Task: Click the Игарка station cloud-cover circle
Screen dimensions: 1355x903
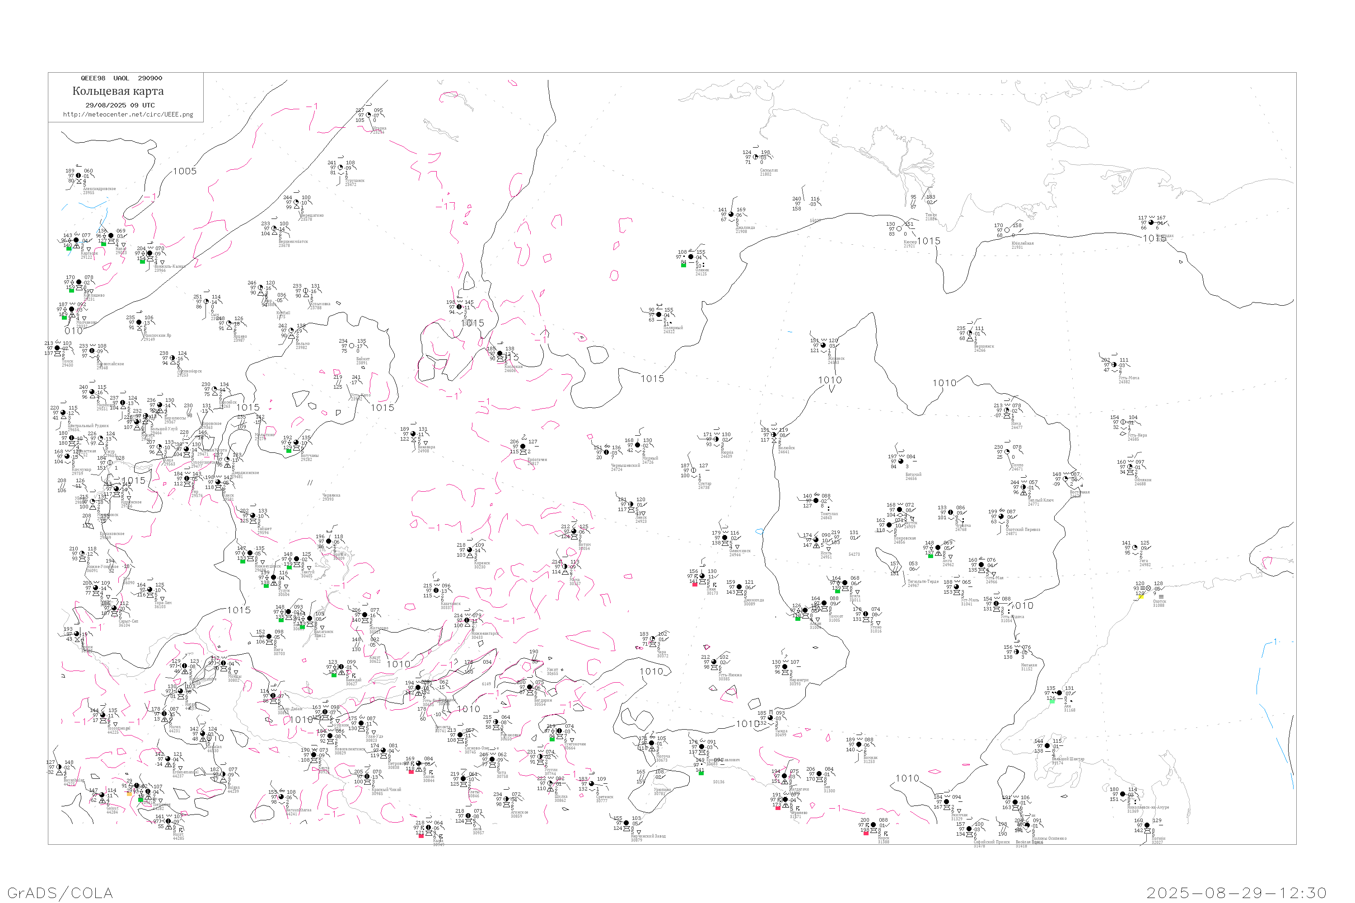Action: 369,115
